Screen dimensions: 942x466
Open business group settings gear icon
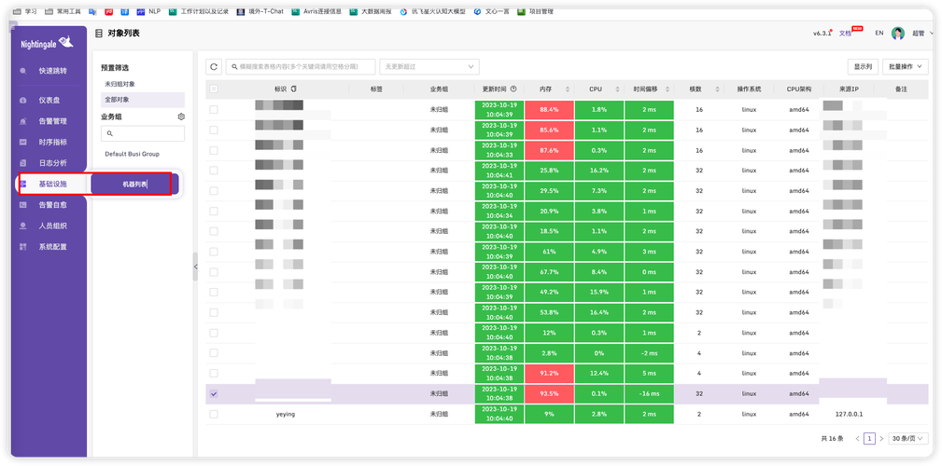[181, 116]
